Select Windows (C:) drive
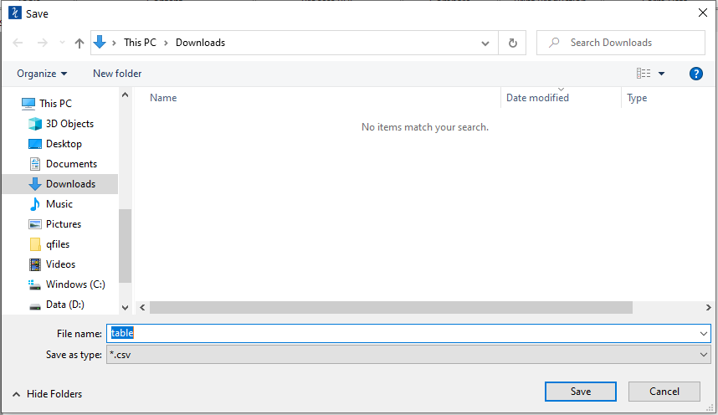Viewport: 718px width, 415px height. tap(75, 284)
